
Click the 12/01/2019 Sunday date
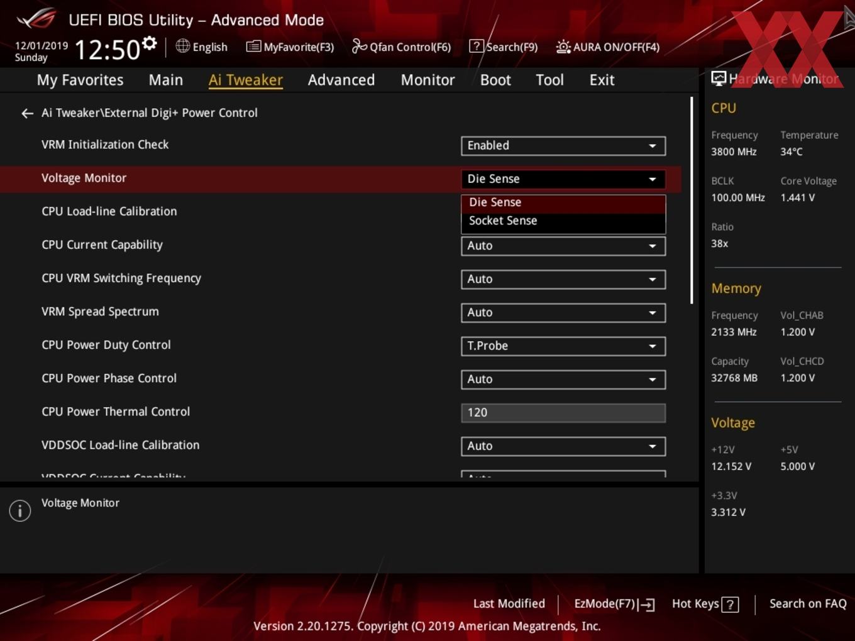[x=41, y=52]
